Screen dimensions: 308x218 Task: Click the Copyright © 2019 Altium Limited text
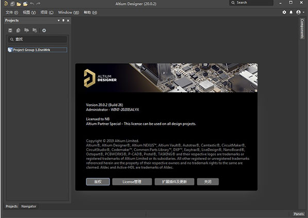[113, 141]
